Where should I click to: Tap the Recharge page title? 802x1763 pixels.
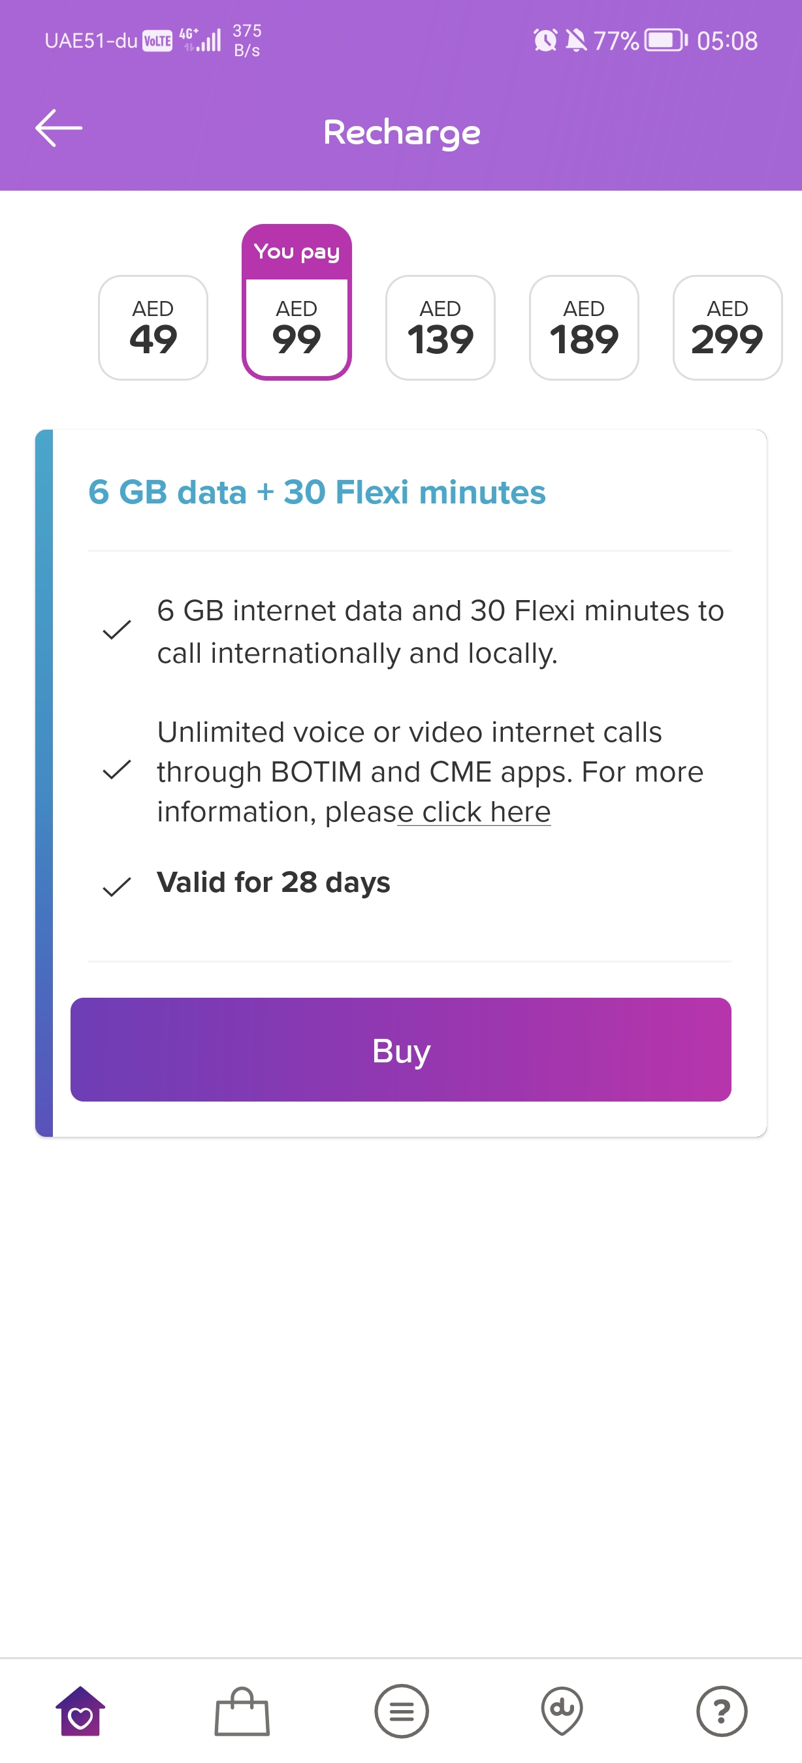click(x=402, y=132)
